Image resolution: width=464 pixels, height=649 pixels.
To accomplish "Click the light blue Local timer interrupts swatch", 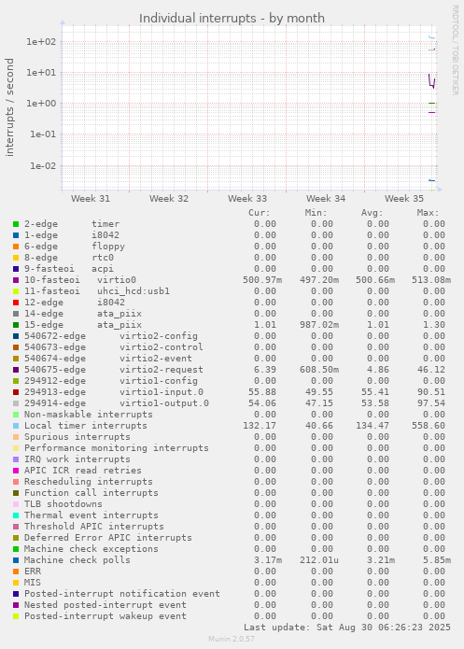I will (16, 426).
